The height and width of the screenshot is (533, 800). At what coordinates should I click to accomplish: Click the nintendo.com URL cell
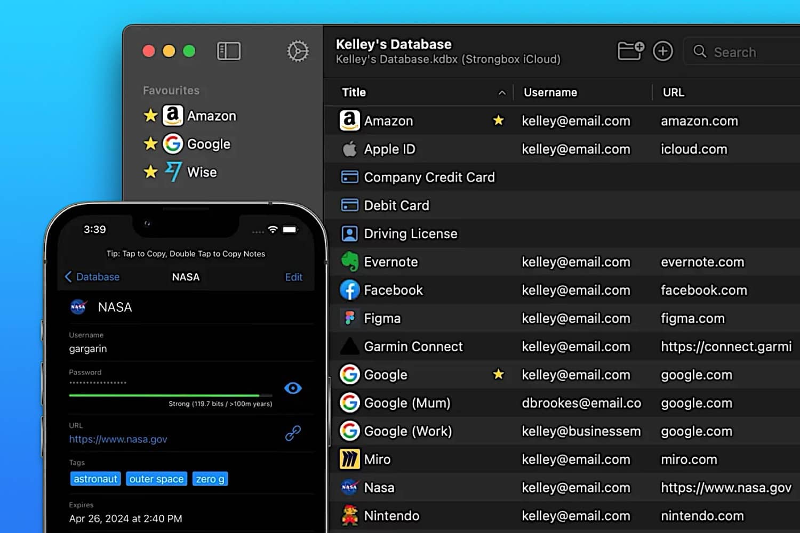pyautogui.click(x=702, y=516)
